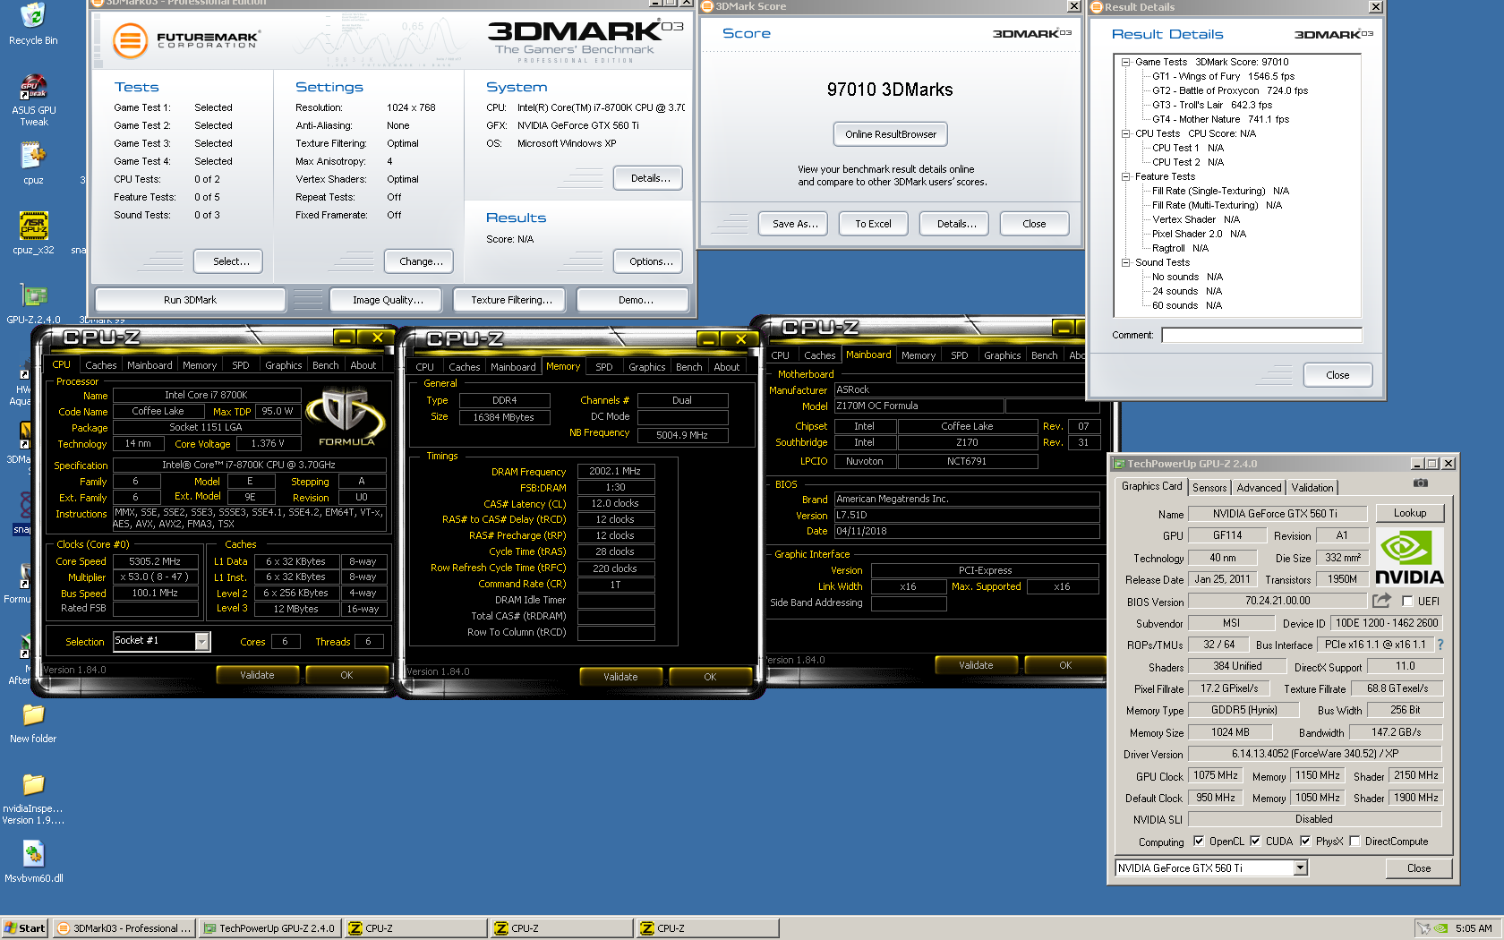Select GT4 - Mother Nature result row

point(1220,119)
